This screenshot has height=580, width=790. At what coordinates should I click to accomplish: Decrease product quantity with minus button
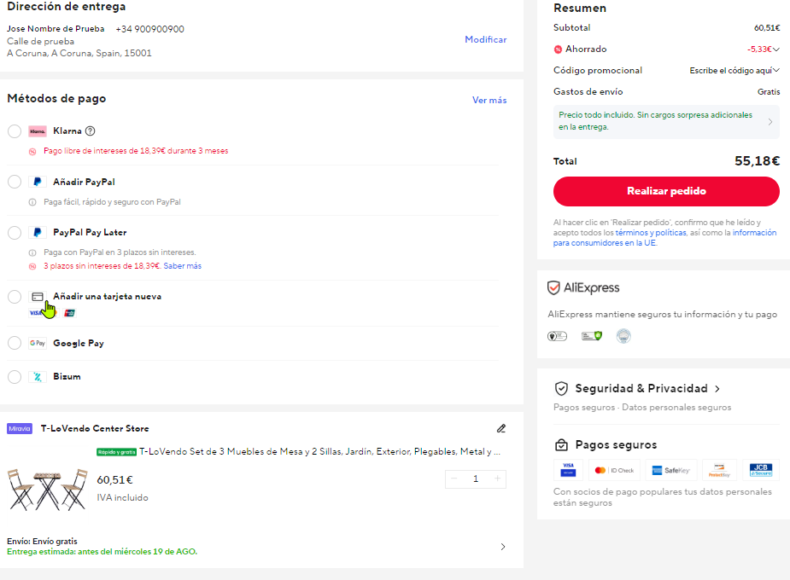pyautogui.click(x=454, y=478)
